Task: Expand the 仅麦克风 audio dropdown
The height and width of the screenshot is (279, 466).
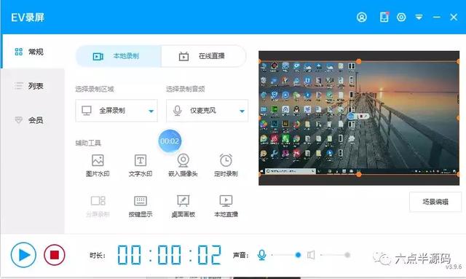Action: (207, 111)
